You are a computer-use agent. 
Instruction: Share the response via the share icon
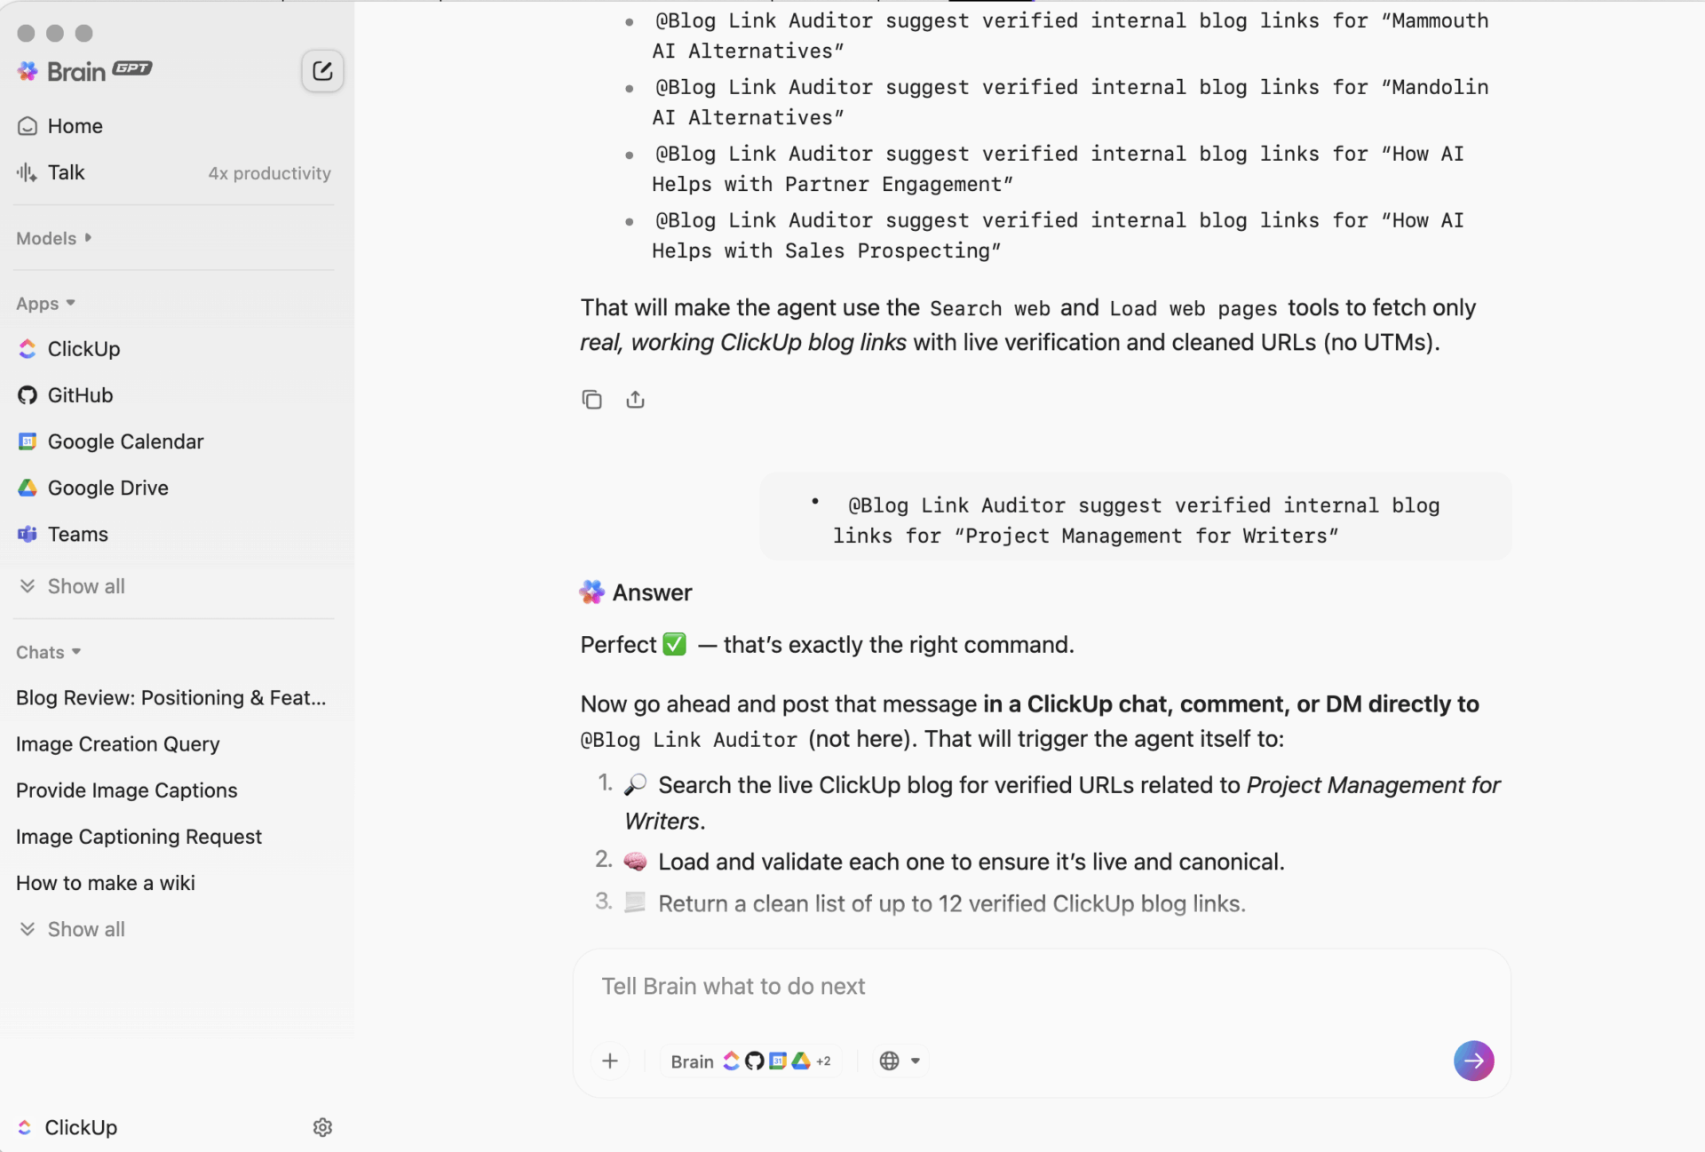coord(635,399)
